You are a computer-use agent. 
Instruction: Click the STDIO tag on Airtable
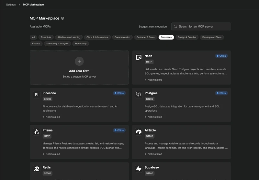(x=150, y=136)
